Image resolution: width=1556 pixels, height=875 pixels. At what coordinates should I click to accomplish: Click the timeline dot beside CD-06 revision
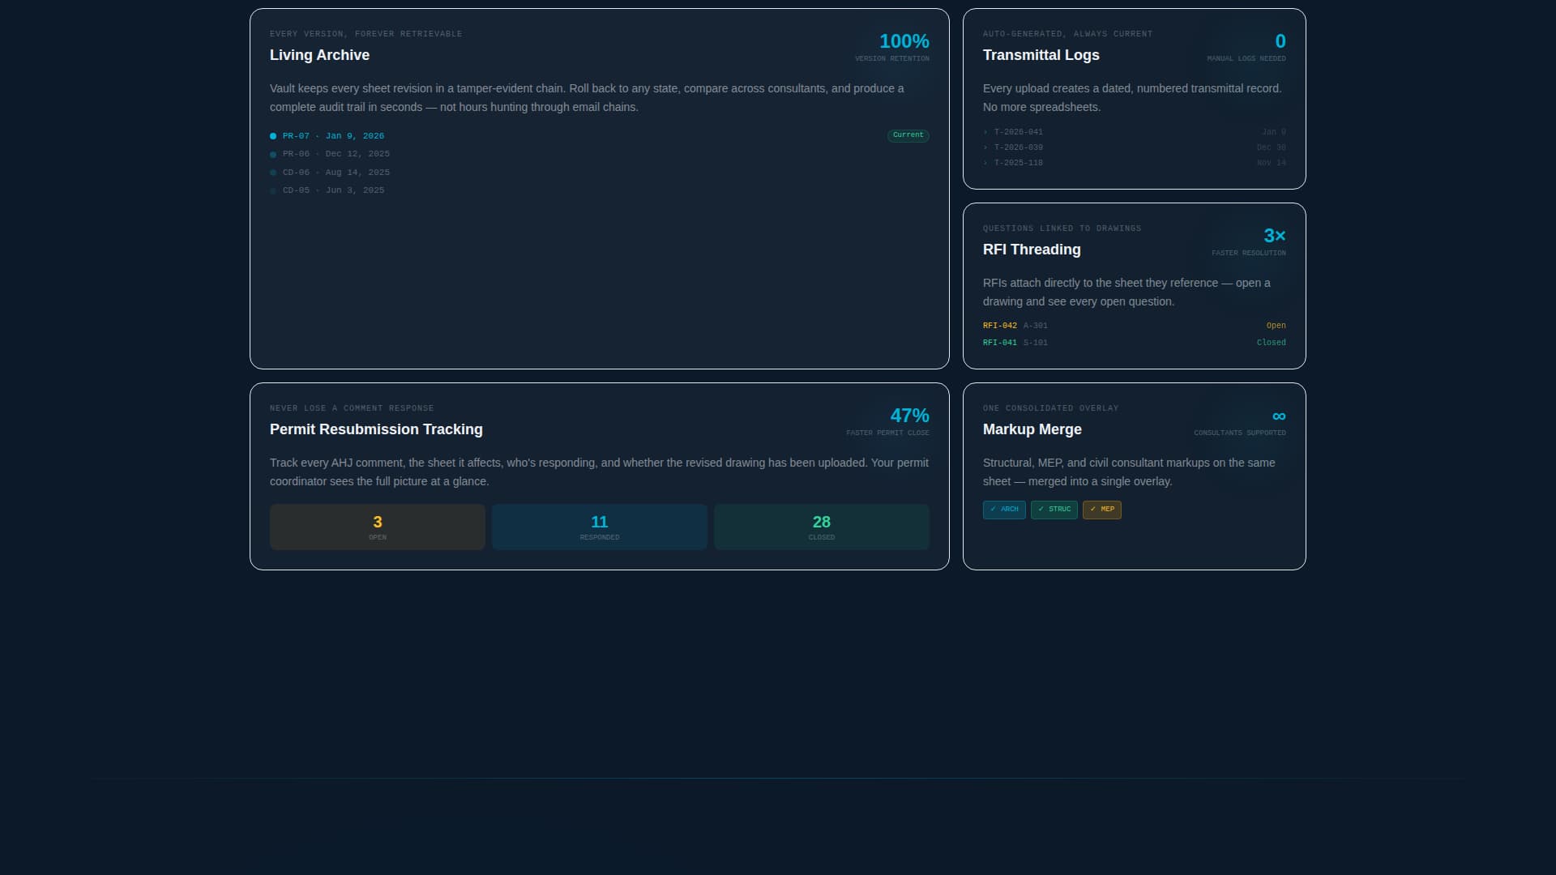(x=273, y=173)
